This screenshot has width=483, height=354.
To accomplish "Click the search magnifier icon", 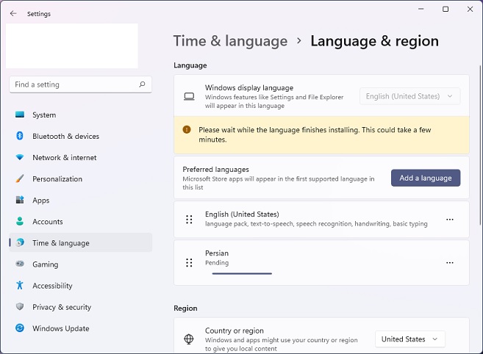I will coord(142,84).
